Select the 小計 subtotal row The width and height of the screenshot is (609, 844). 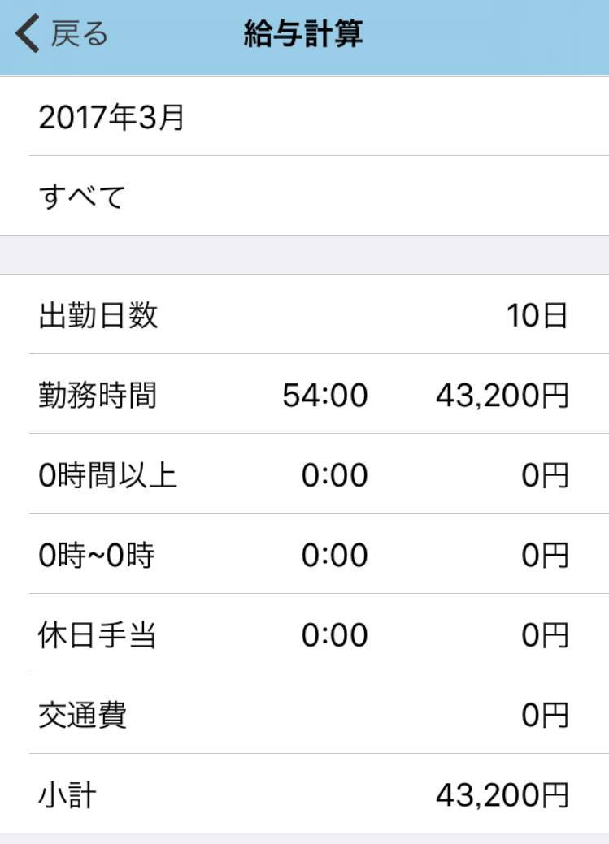click(x=304, y=794)
